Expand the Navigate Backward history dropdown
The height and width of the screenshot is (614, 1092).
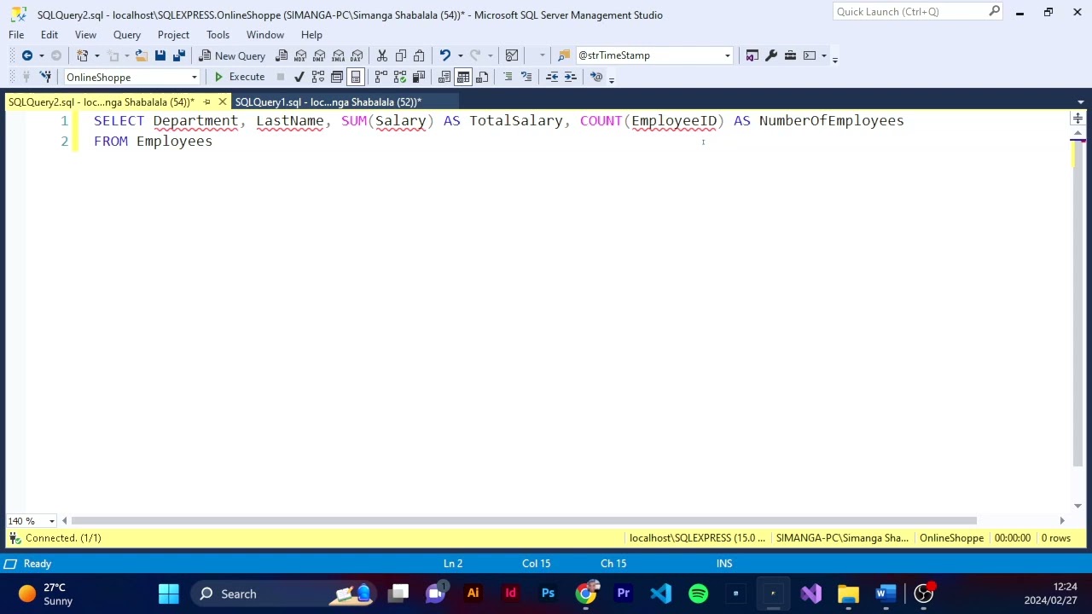point(41,55)
